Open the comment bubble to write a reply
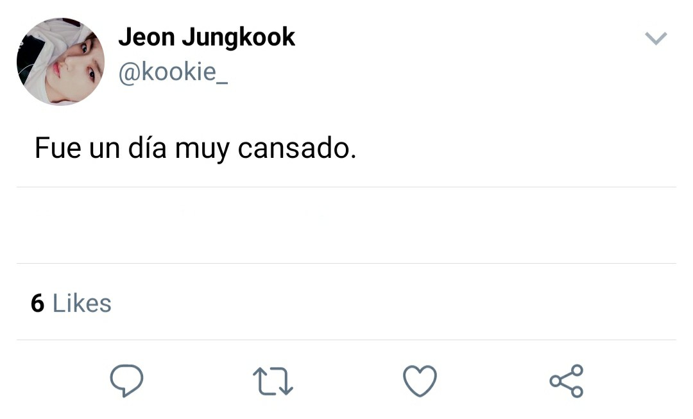This screenshot has width=693, height=419. 126,381
